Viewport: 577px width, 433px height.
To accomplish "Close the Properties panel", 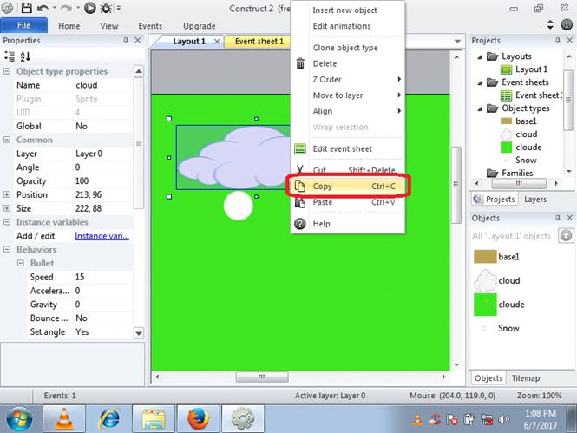I will 138,40.
